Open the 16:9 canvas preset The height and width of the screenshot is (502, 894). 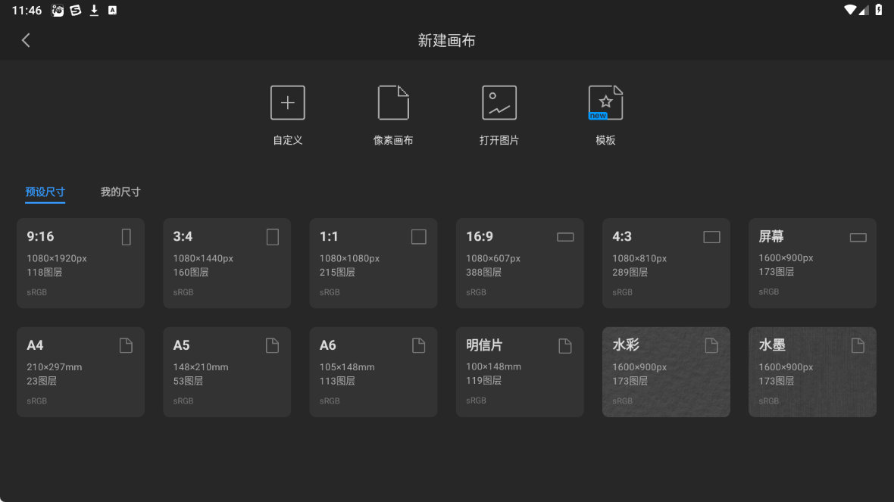pyautogui.click(x=519, y=263)
